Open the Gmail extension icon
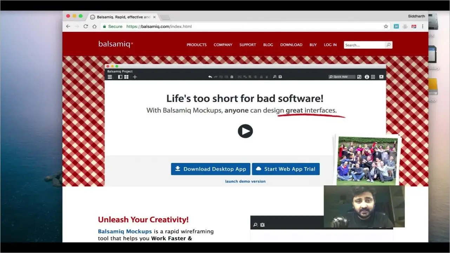This screenshot has height=253, width=450. point(414,26)
